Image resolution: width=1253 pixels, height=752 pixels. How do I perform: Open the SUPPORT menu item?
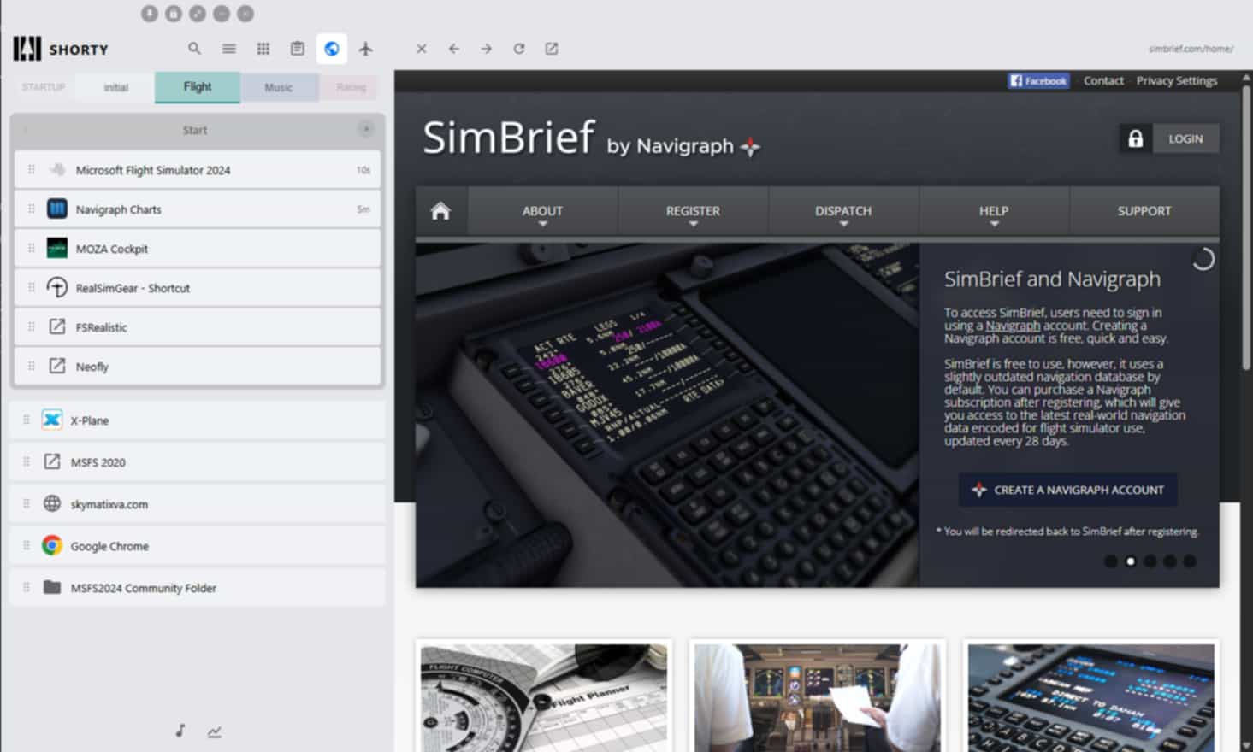[x=1144, y=211]
